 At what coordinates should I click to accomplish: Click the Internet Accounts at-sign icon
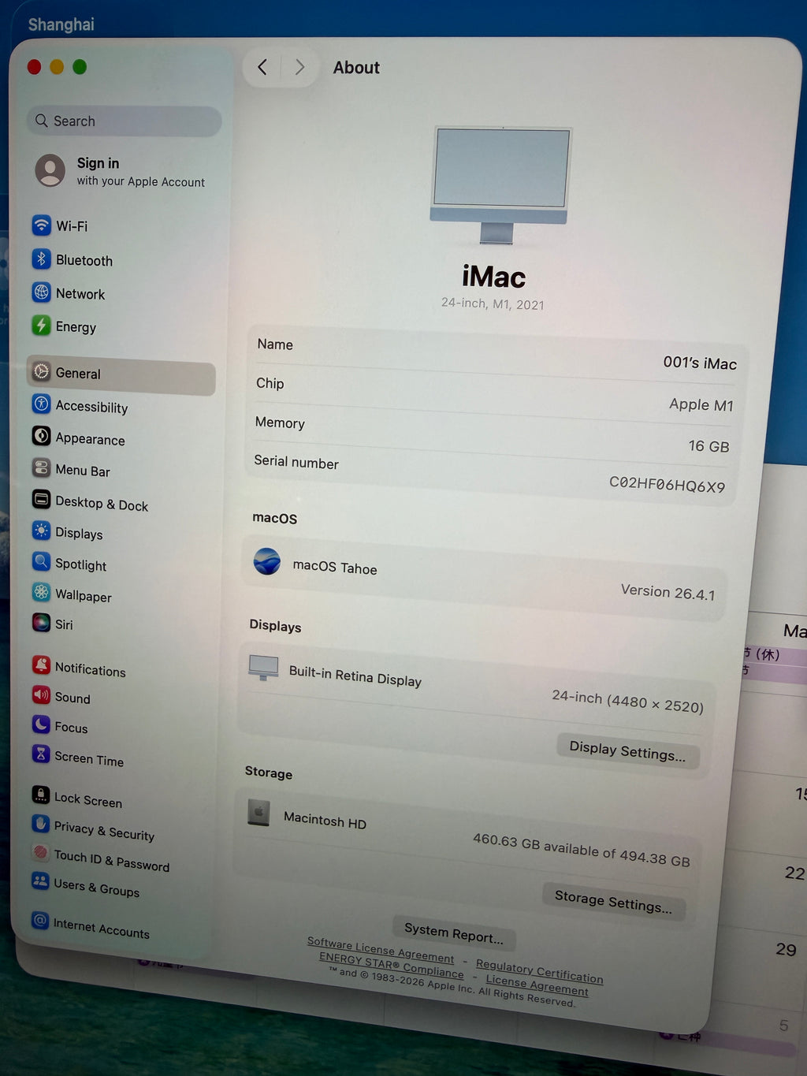39,921
